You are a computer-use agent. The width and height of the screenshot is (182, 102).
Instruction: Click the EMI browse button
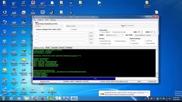click(91, 43)
